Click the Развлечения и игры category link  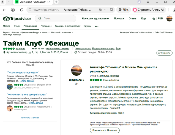tap(103, 49)
